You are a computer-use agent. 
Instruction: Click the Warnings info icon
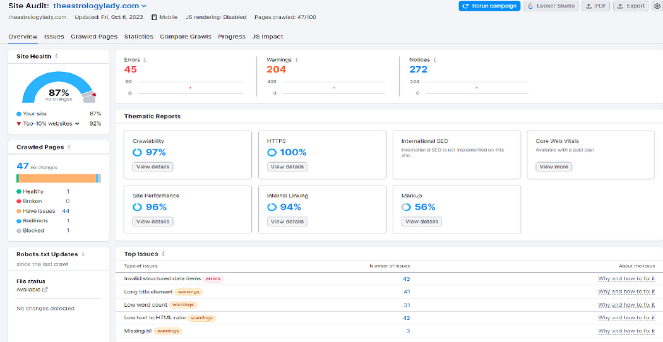296,60
